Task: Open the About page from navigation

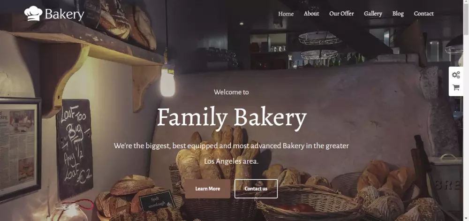Action: (x=311, y=14)
